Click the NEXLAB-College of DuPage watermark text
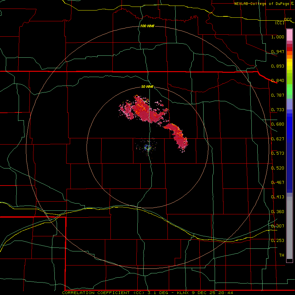 [264, 4]
